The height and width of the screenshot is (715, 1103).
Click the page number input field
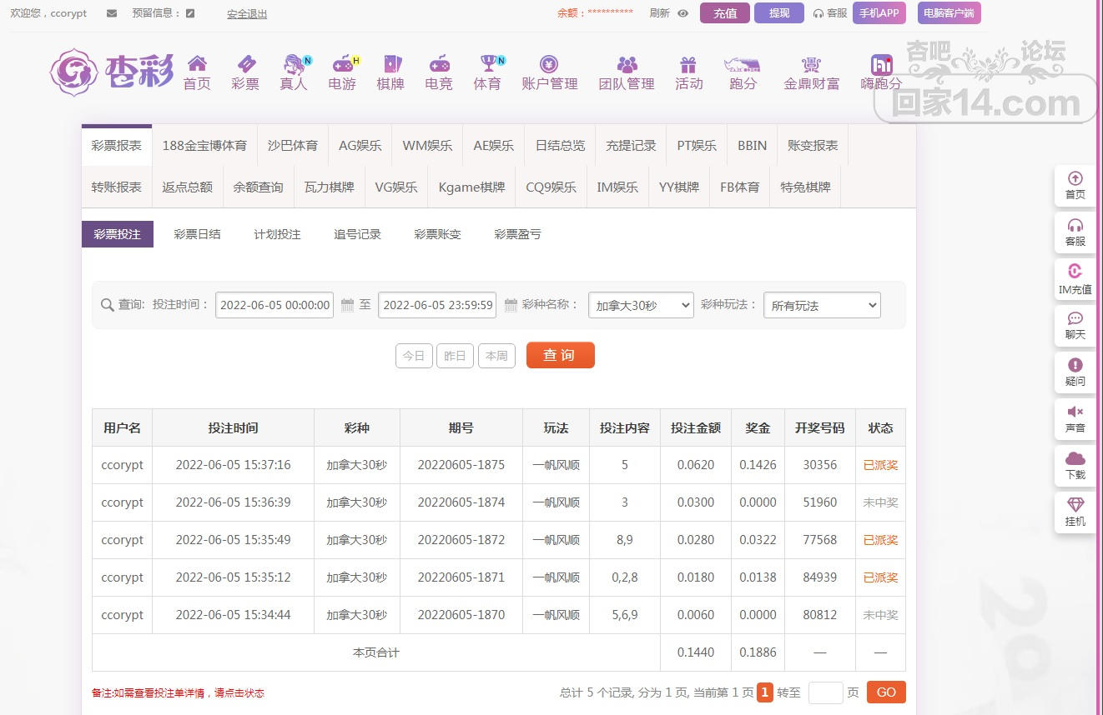pyautogui.click(x=825, y=692)
